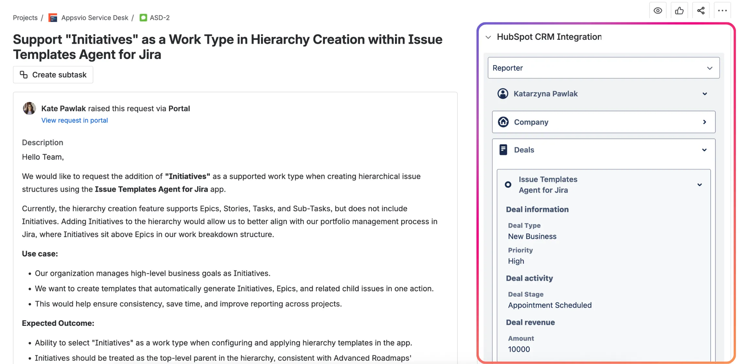Click the Appsvio Service Desk project icon
Screen dimensions: 744x364
tap(53, 17)
